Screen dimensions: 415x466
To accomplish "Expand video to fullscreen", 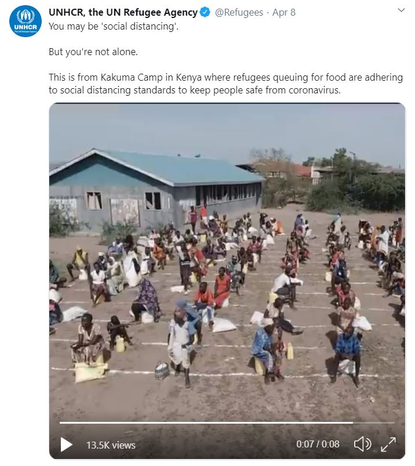I will 388,445.
